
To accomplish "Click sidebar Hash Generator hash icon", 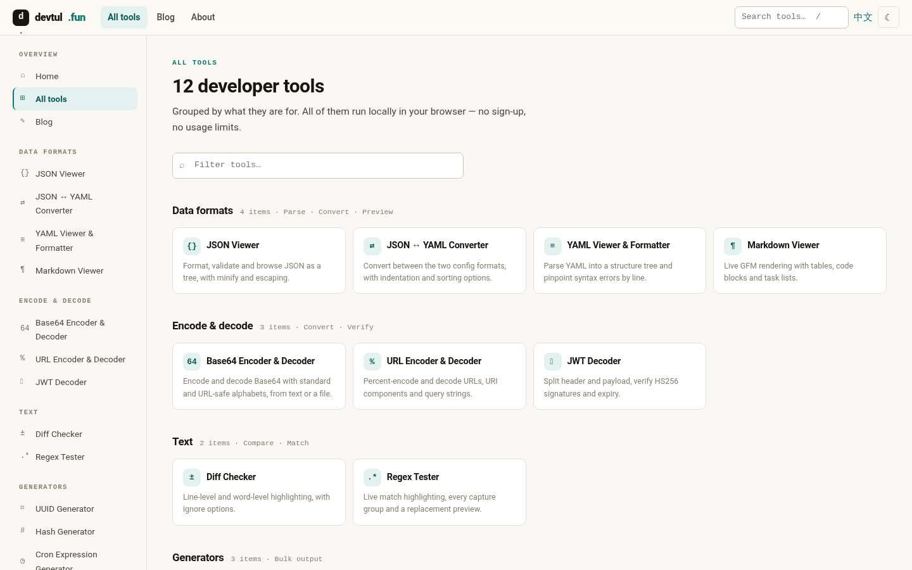I will click(23, 531).
